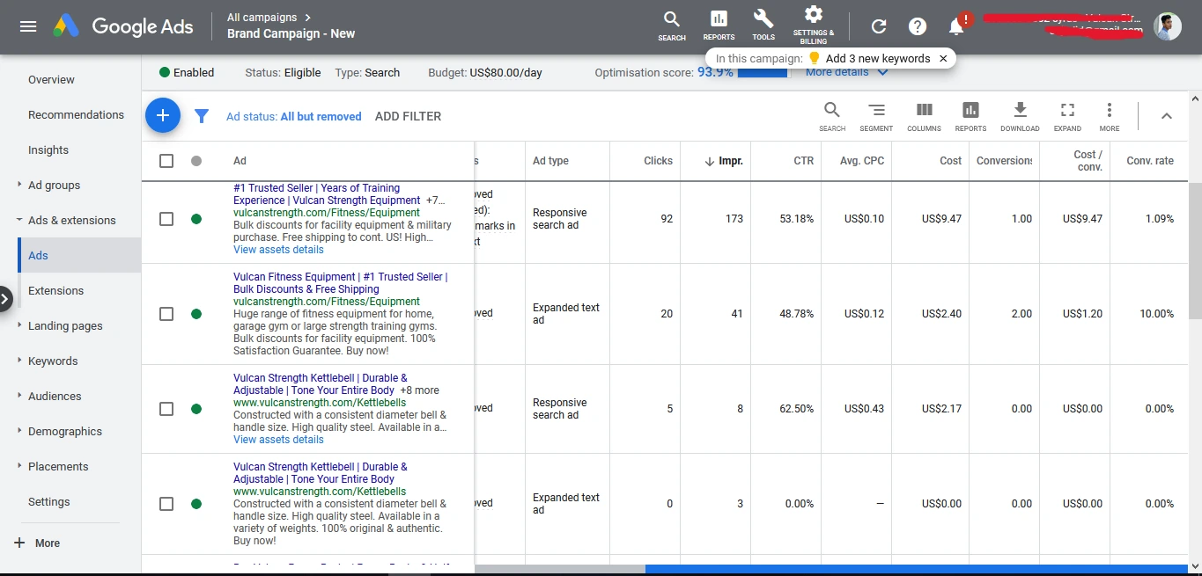Expand the Demographics section
Viewport: 1202px width, 576px height.
click(19, 431)
